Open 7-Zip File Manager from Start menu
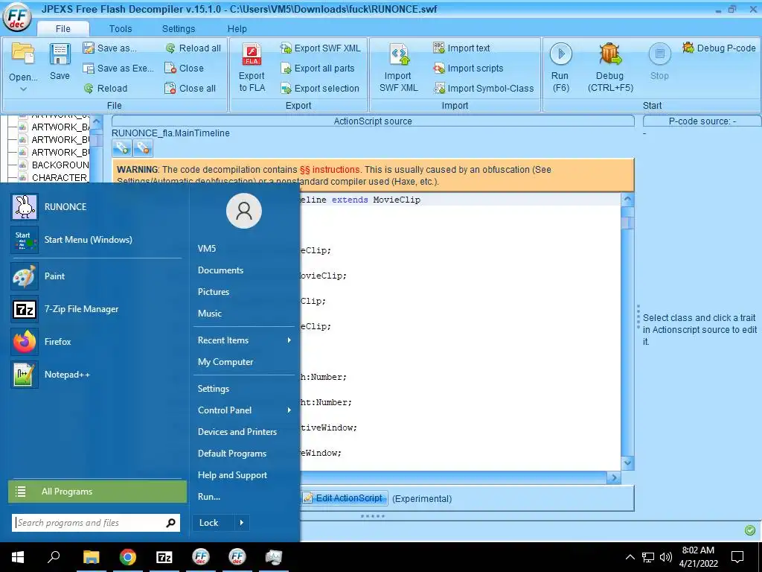 (96, 309)
